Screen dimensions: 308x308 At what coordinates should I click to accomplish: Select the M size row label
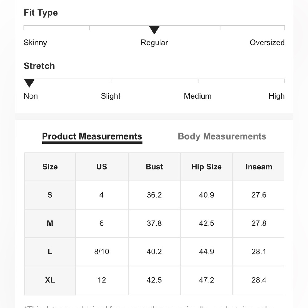pos(50,223)
